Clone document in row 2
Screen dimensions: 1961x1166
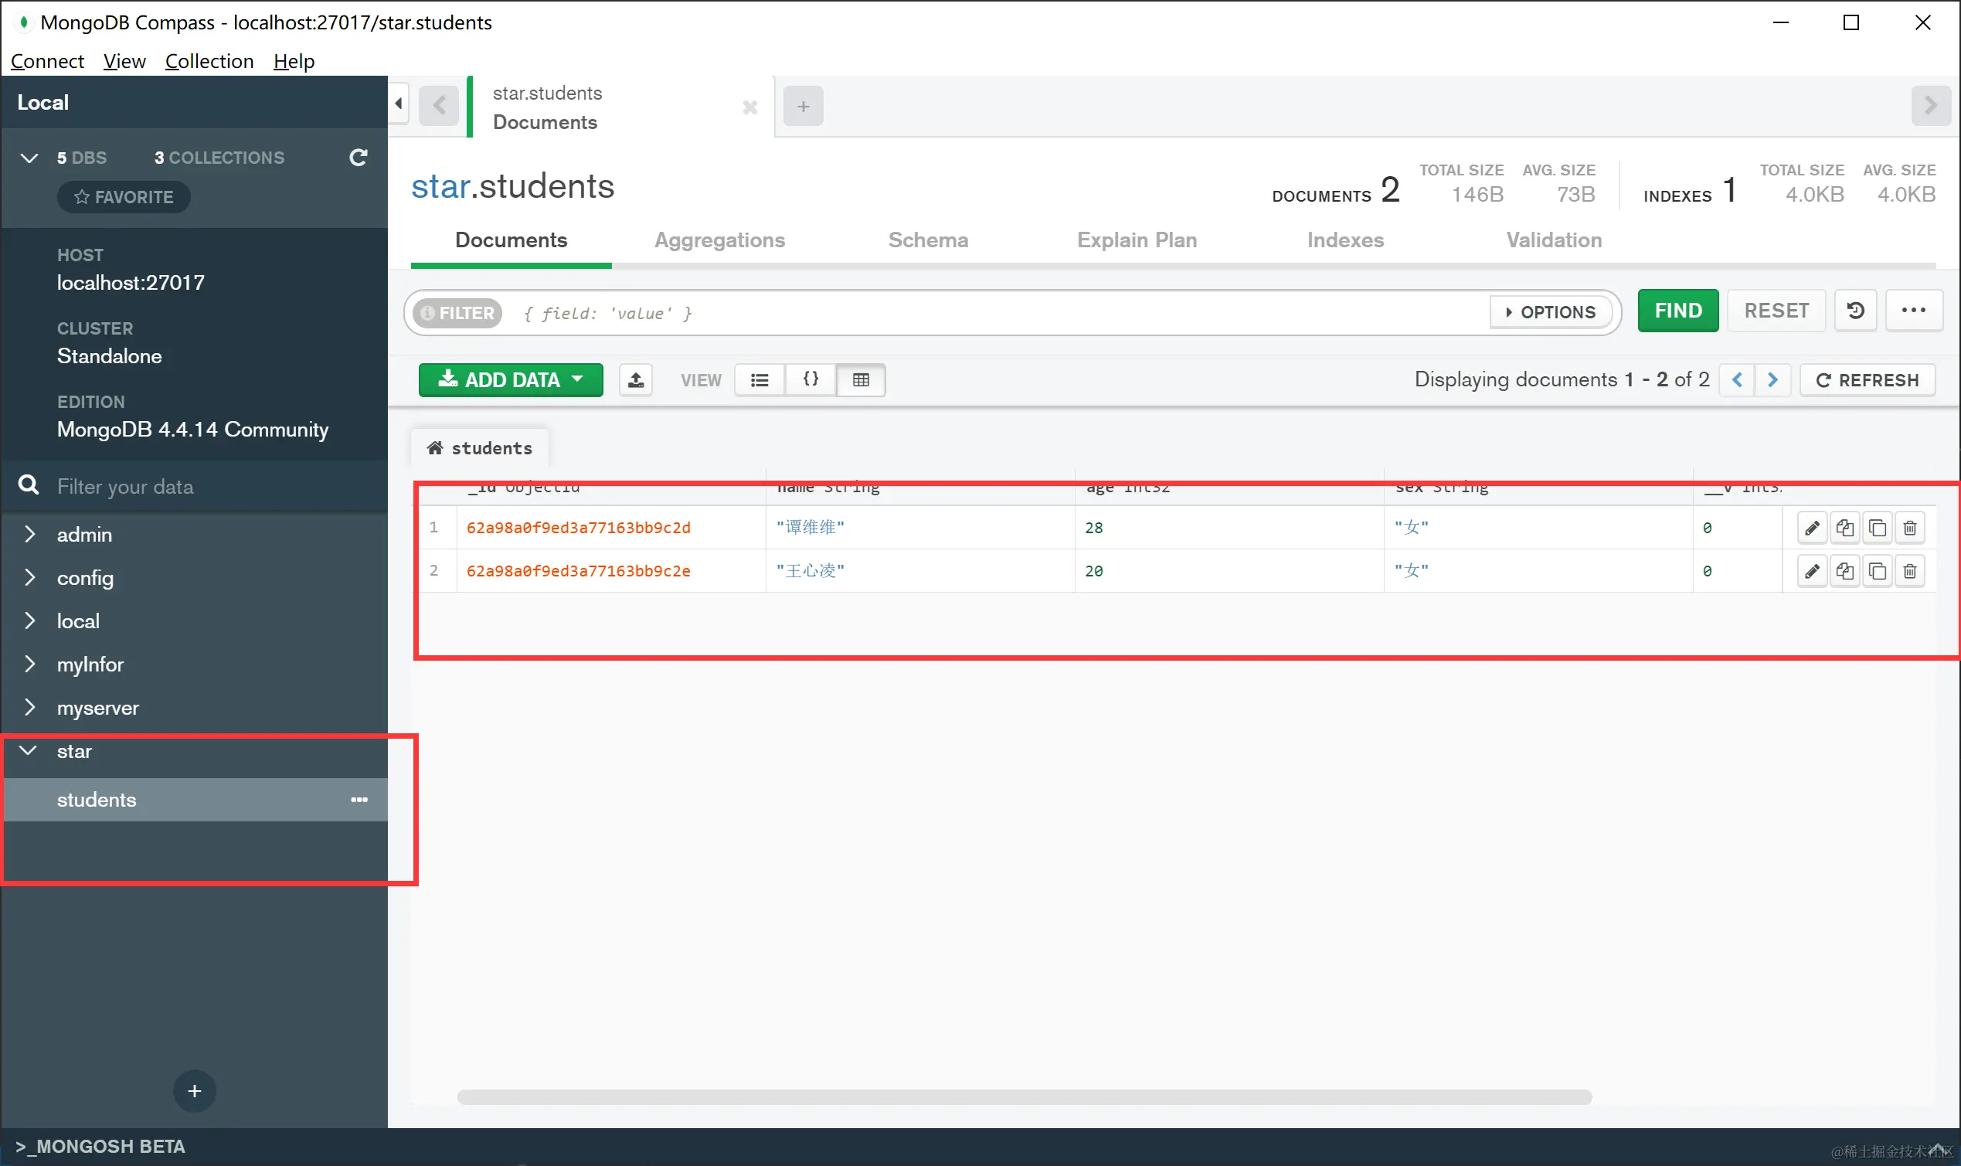coord(1877,571)
